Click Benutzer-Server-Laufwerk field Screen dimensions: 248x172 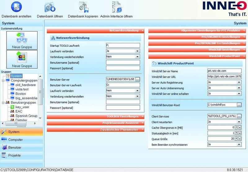click(123, 85)
